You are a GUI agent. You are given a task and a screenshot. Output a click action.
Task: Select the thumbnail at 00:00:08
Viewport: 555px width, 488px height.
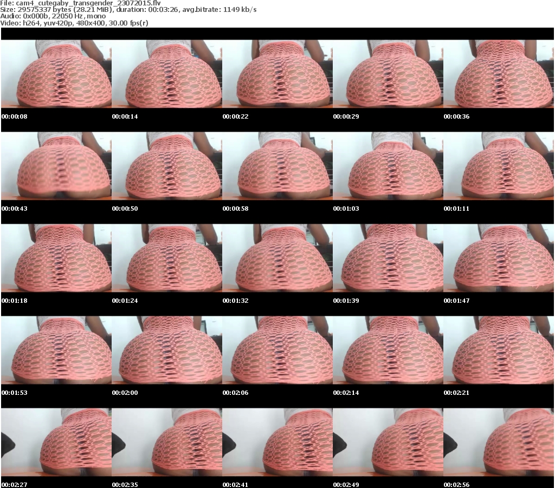56,74
